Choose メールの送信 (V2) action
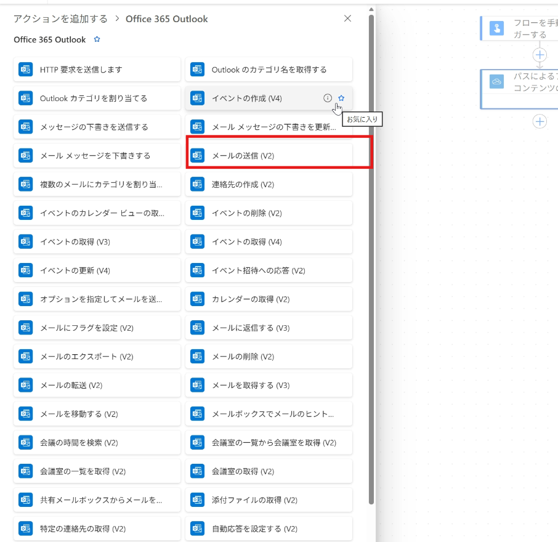Image resolution: width=558 pixels, height=542 pixels. pos(269,156)
